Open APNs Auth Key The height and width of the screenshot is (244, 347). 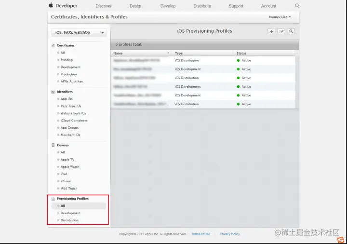click(x=72, y=81)
